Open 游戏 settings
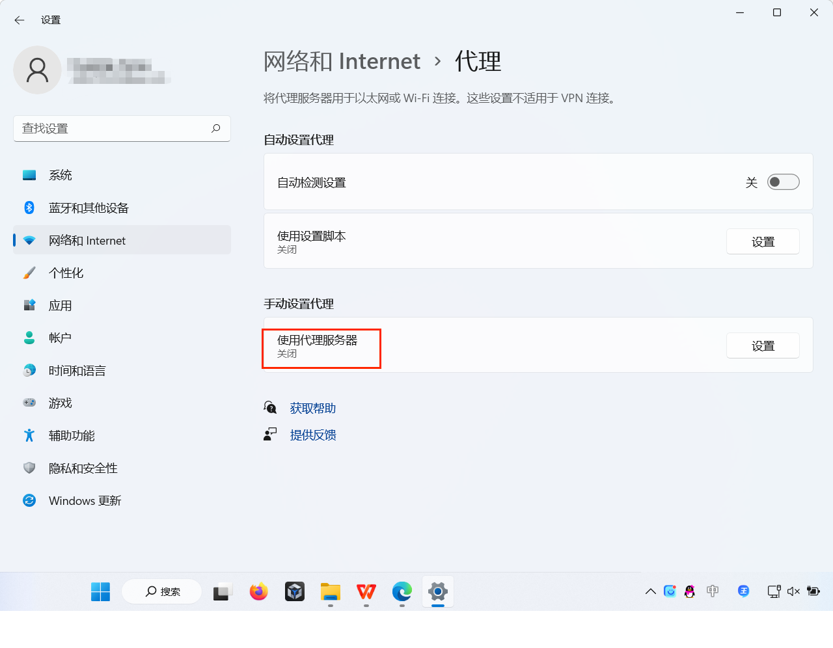 click(122, 403)
